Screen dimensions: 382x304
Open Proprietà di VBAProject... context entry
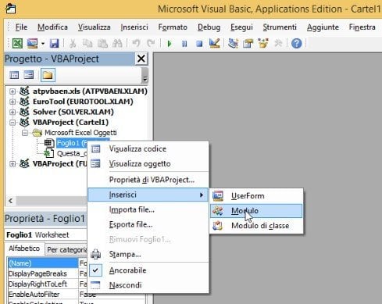pos(148,180)
